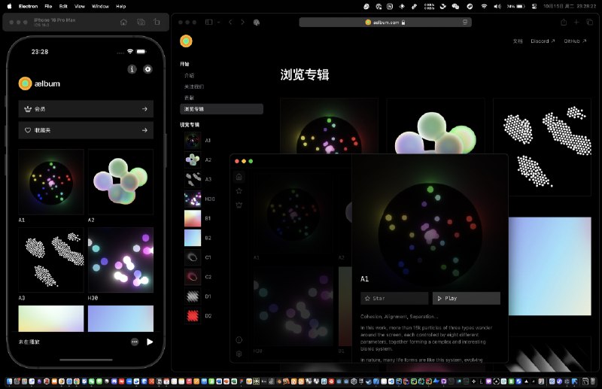The width and height of the screenshot is (602, 389).
Task: Click the Home button in Simulator toolbar
Action: tap(123, 23)
